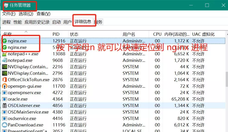Sort by the CPU column header

click(x=156, y=34)
